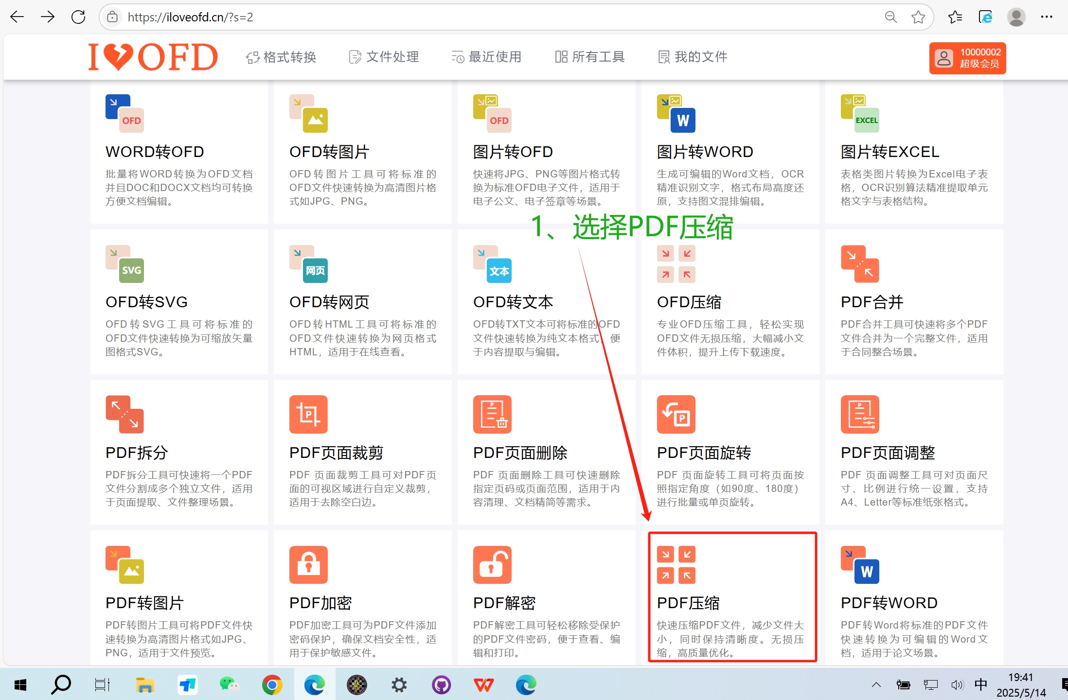Click the I Love OFD logo

[x=153, y=57]
